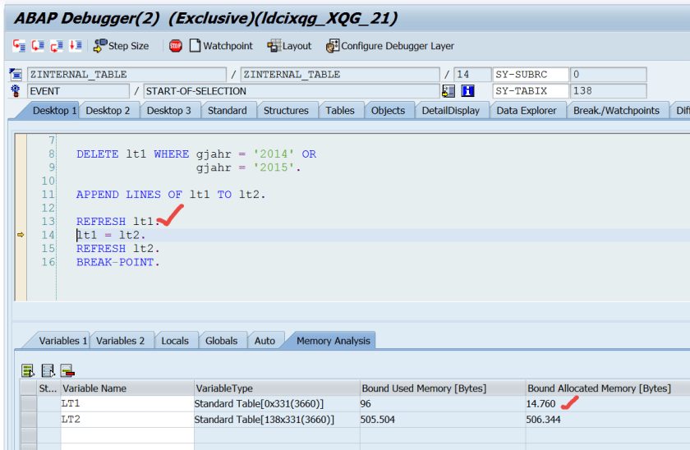Switch to the Desktop 2 tab
This screenshot has width=690, height=450.
pos(108,111)
